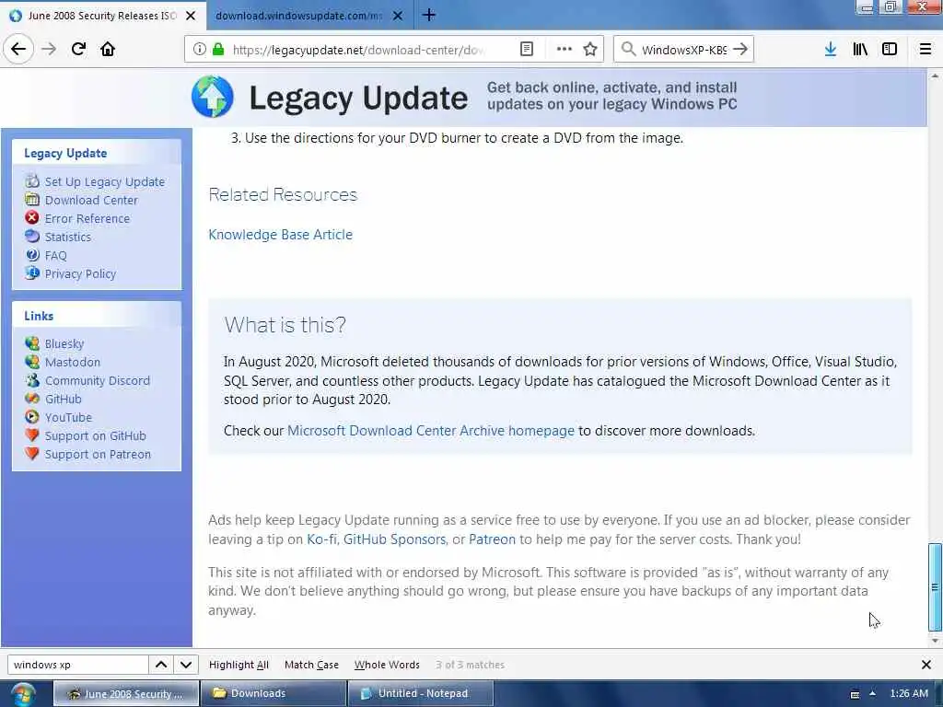Click the search arrow go button
This screenshot has height=707, width=943.
point(741,50)
